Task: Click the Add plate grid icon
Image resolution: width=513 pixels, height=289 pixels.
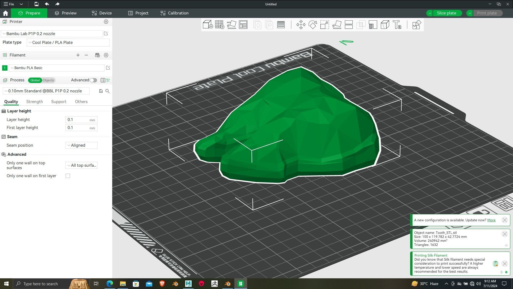Action: pyautogui.click(x=219, y=25)
